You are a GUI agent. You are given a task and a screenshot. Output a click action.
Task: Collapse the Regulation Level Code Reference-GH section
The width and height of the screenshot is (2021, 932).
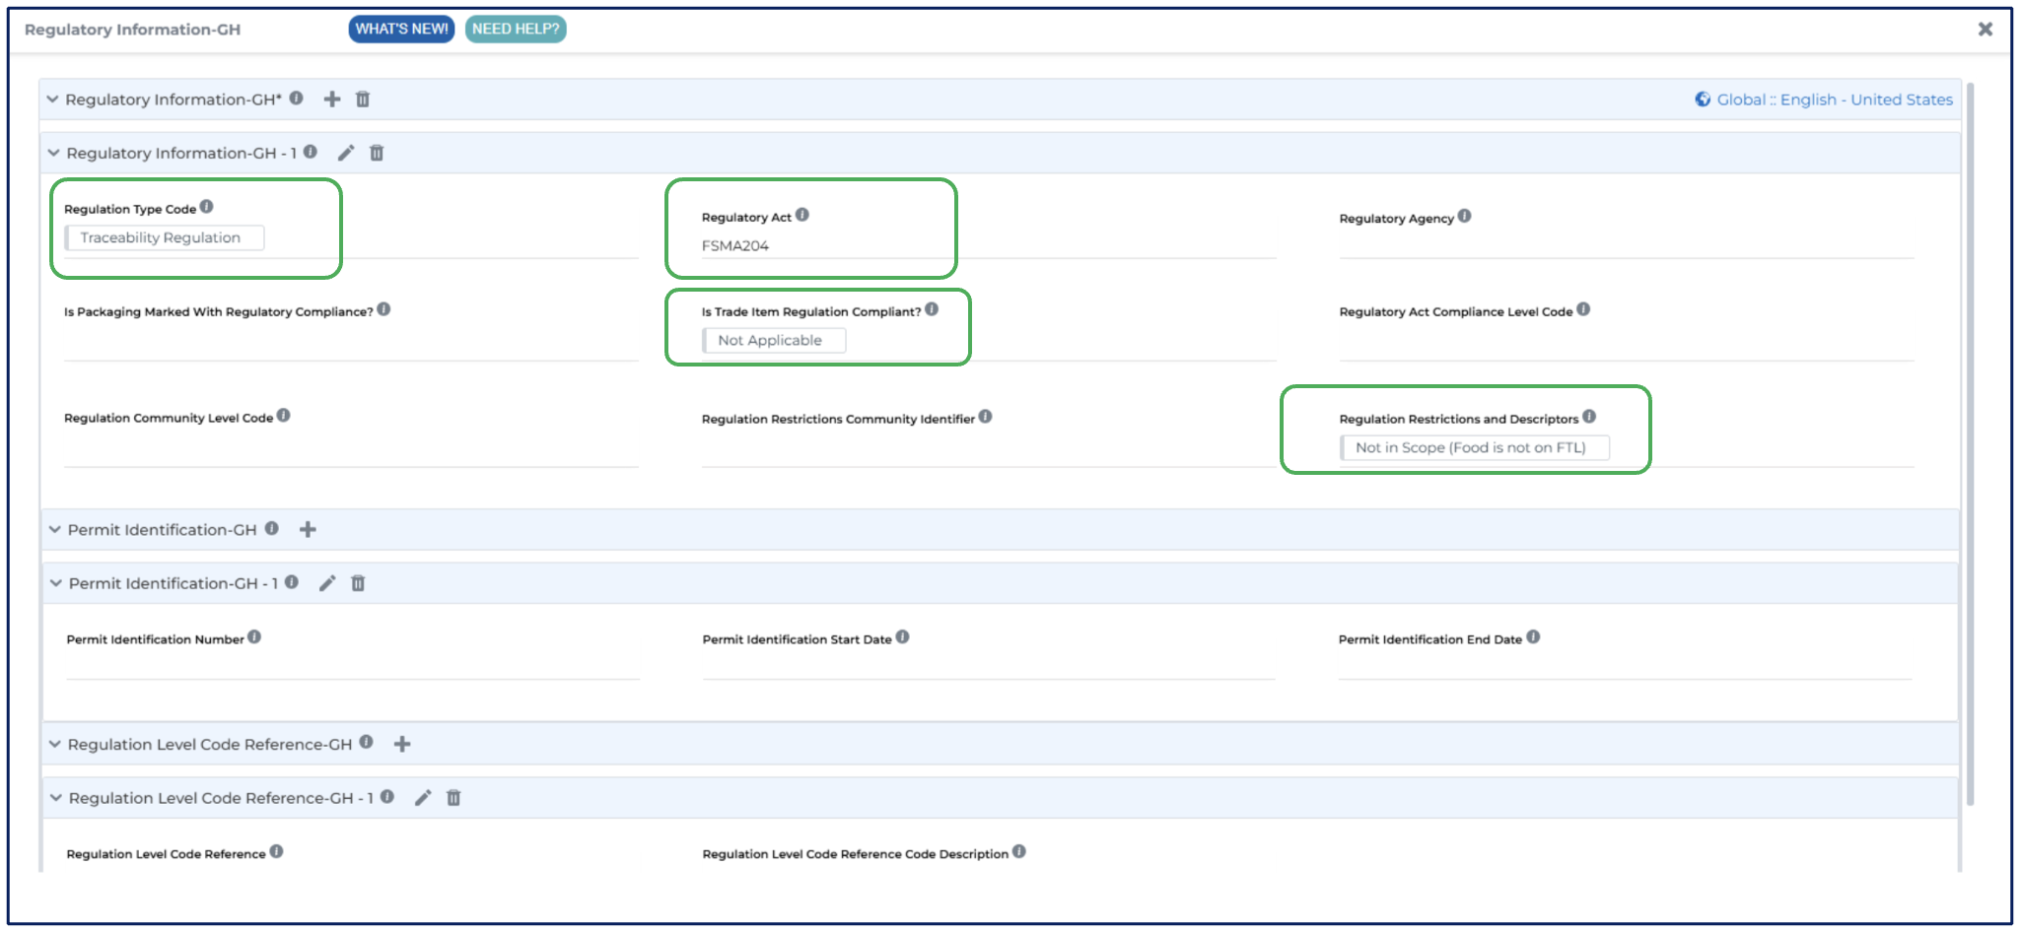click(x=54, y=744)
